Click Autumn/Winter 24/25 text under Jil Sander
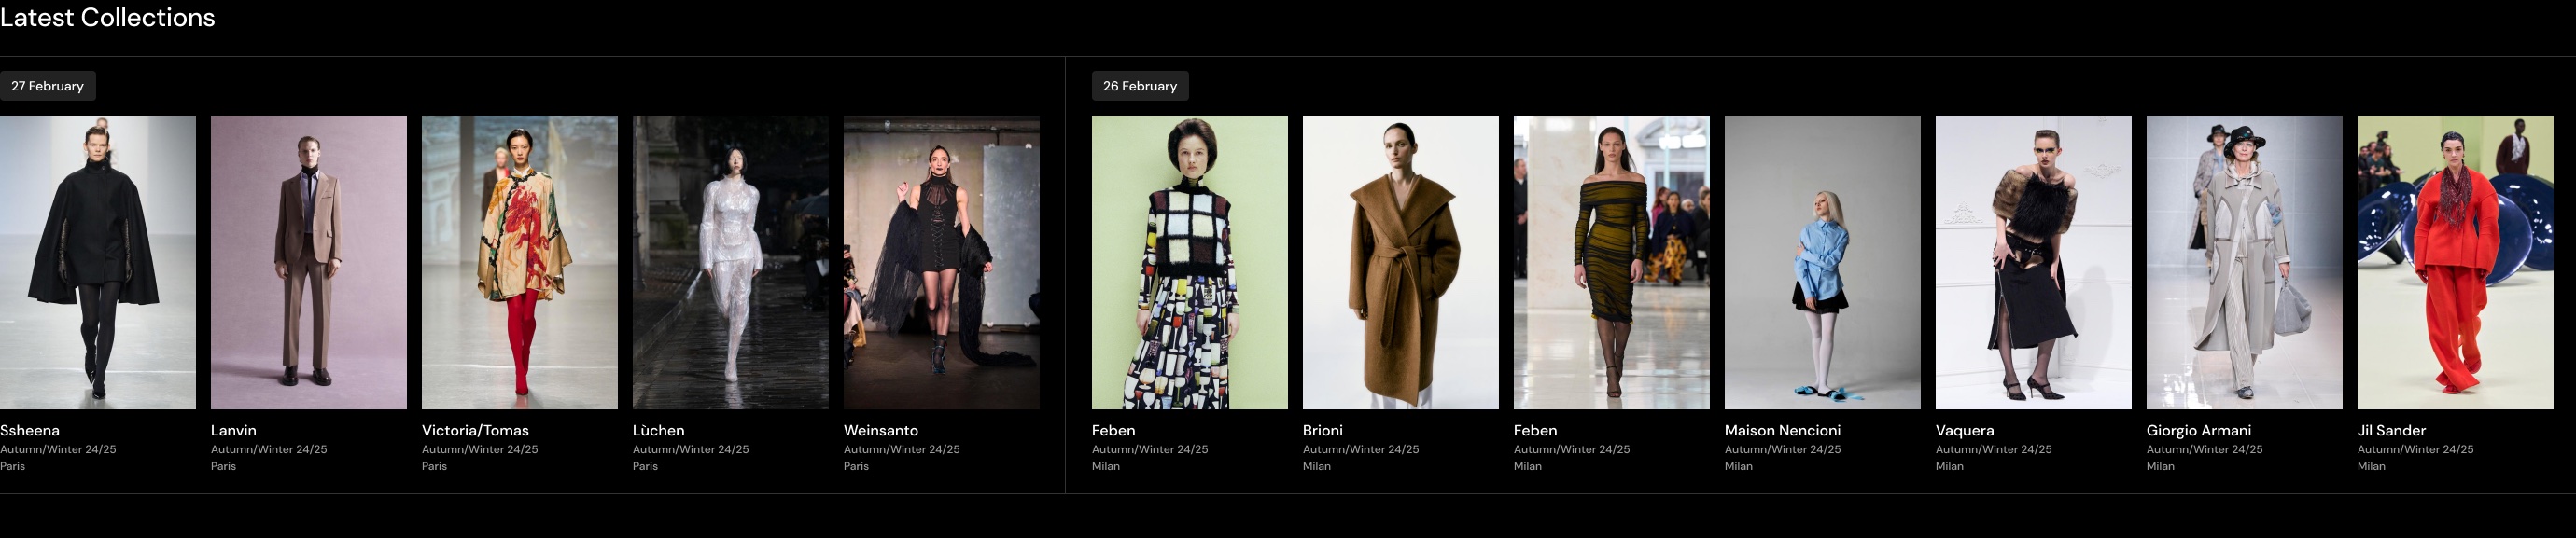Screen dimensions: 2576x538 click(x=2416, y=449)
